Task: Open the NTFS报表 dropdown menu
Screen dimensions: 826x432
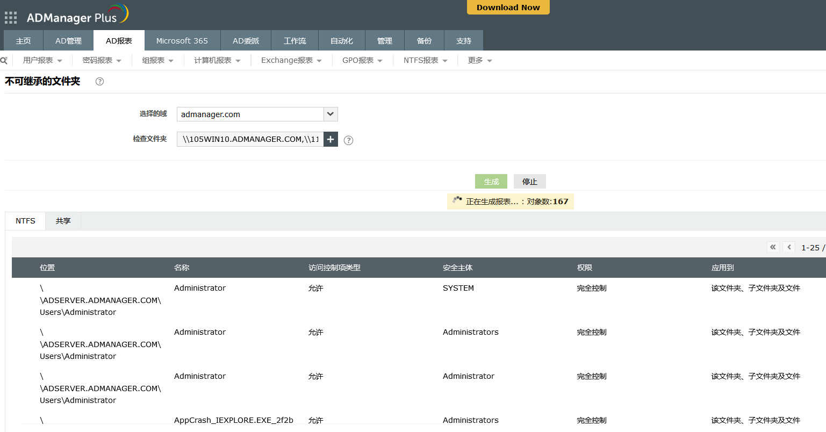Action: 425,61
